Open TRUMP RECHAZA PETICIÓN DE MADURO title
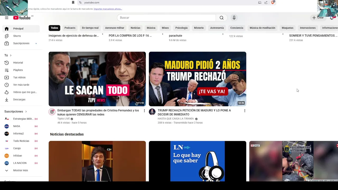Viewport: 338px width, 190px height. [x=194, y=112]
